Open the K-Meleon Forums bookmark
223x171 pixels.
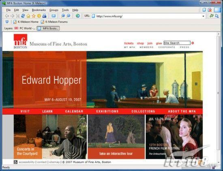coord(54,22)
